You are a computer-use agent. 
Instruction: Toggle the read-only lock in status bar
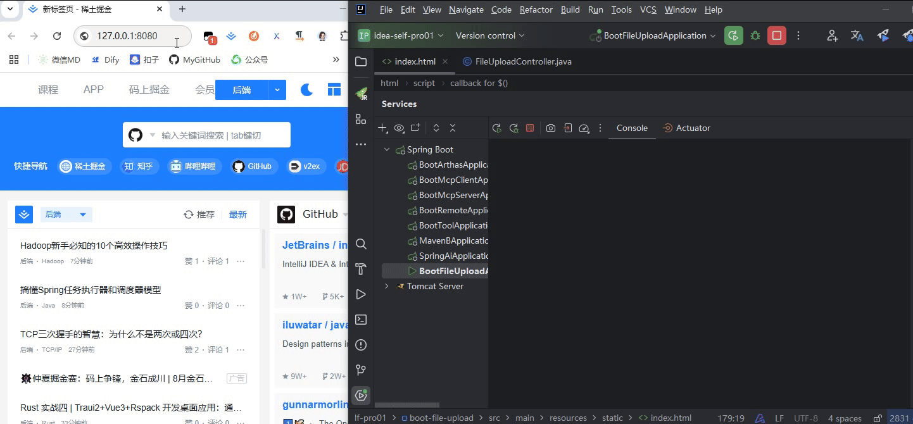878,418
